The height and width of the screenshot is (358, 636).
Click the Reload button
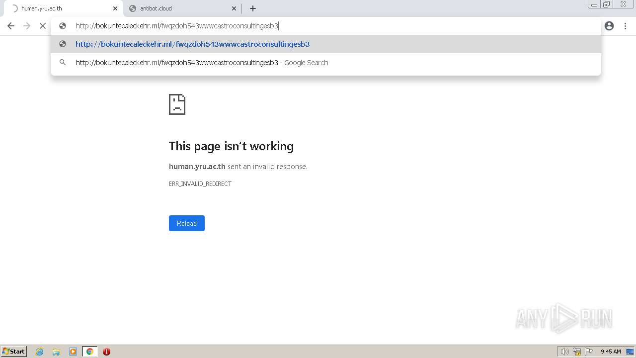pos(187,223)
